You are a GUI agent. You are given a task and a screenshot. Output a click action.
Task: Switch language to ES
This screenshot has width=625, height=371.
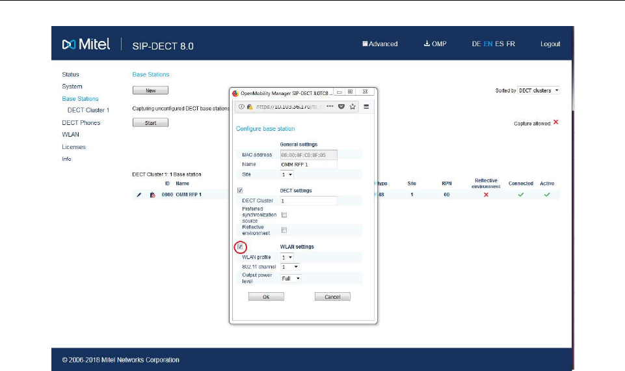click(499, 44)
